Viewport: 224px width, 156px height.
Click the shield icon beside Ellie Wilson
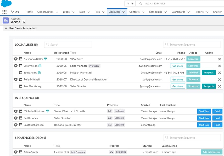16,66
